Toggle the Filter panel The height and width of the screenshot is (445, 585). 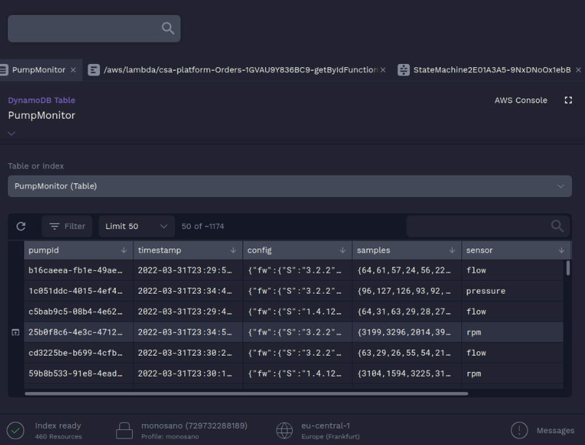pos(67,226)
